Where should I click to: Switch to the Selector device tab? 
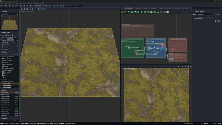(x=177, y=9)
